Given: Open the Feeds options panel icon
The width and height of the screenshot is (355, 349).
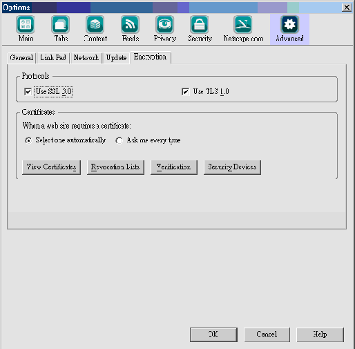Looking at the screenshot, I should tap(130, 24).
